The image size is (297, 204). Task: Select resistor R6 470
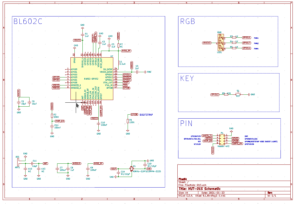pos(226,94)
